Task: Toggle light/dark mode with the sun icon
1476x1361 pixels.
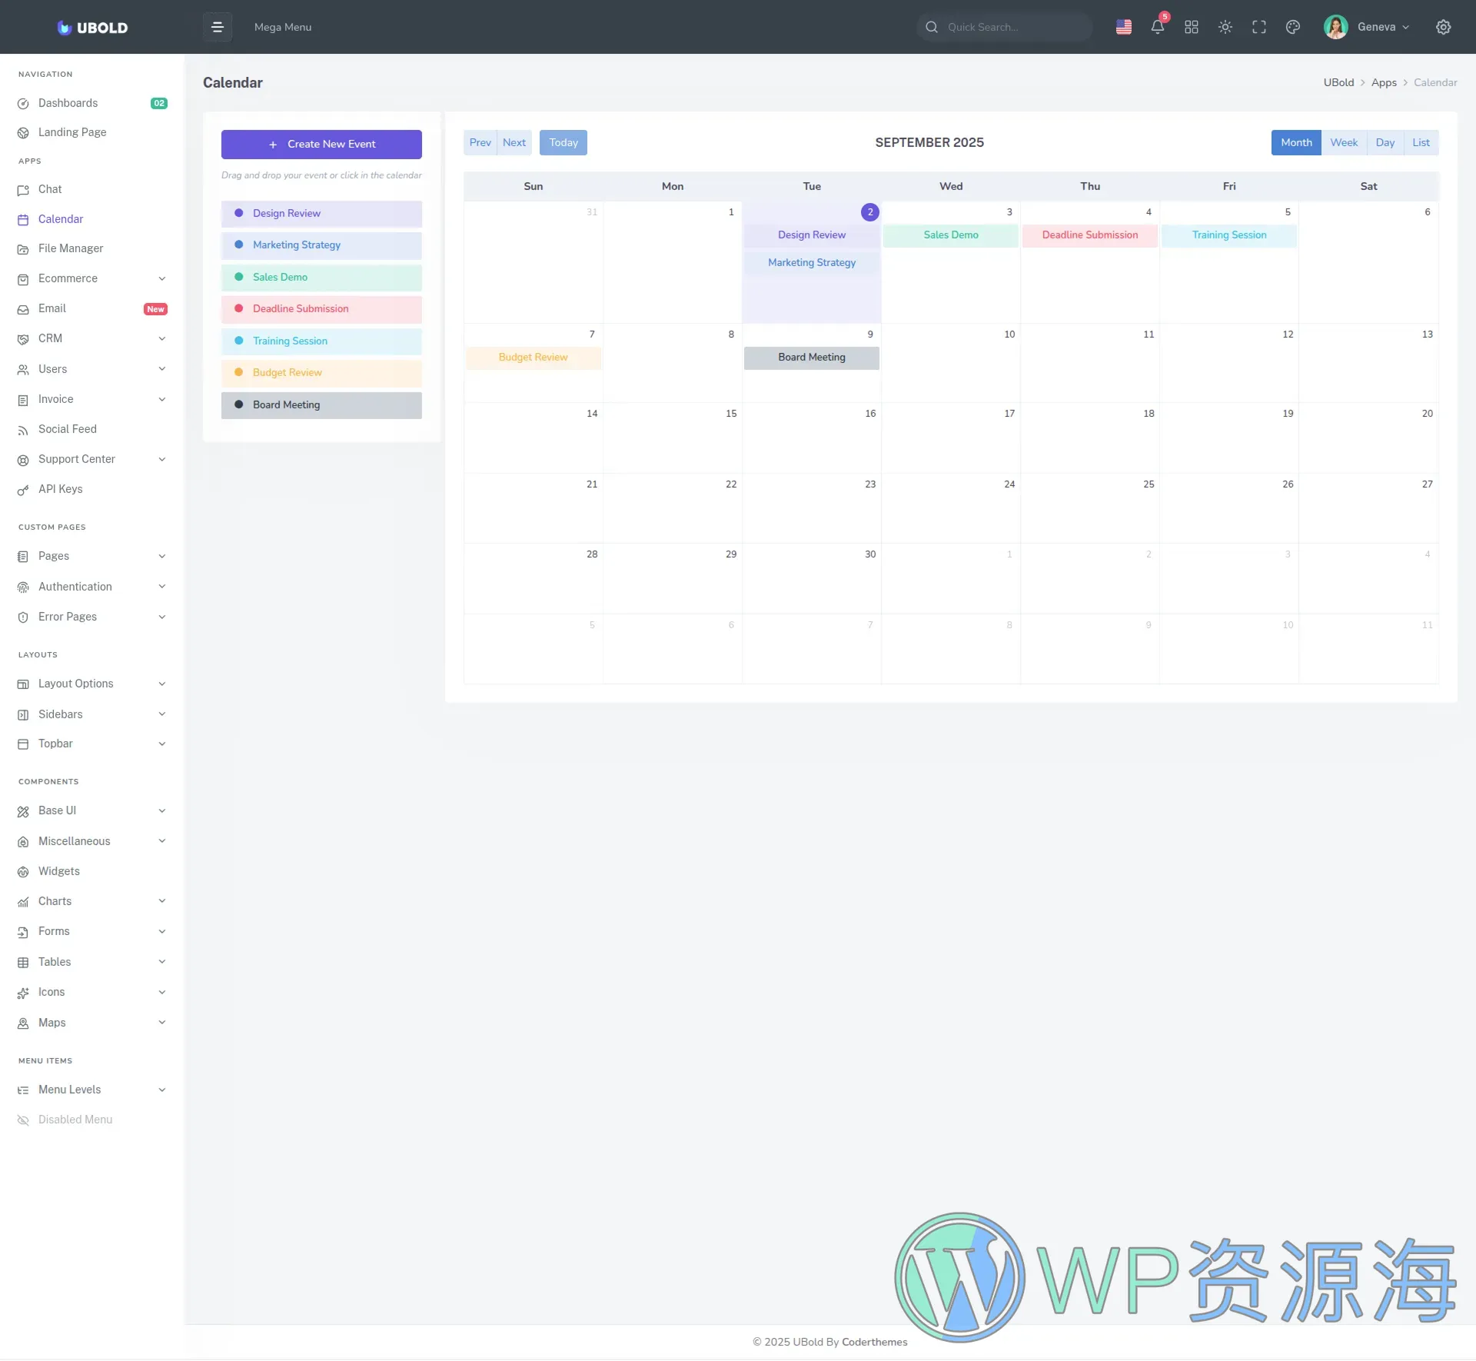Action: (1225, 27)
